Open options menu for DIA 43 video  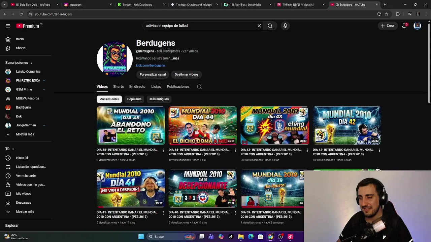pyautogui.click(x=307, y=150)
